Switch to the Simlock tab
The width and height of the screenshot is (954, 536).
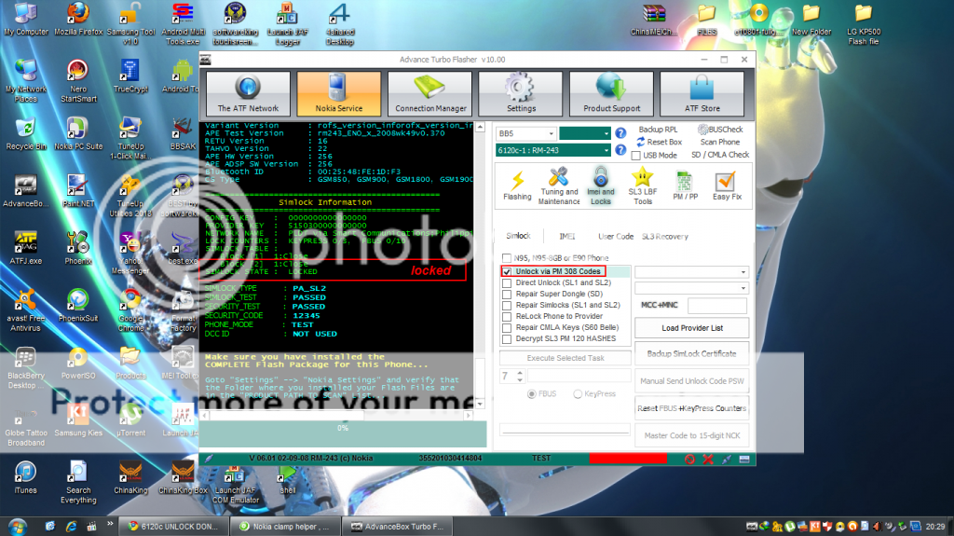pos(518,236)
